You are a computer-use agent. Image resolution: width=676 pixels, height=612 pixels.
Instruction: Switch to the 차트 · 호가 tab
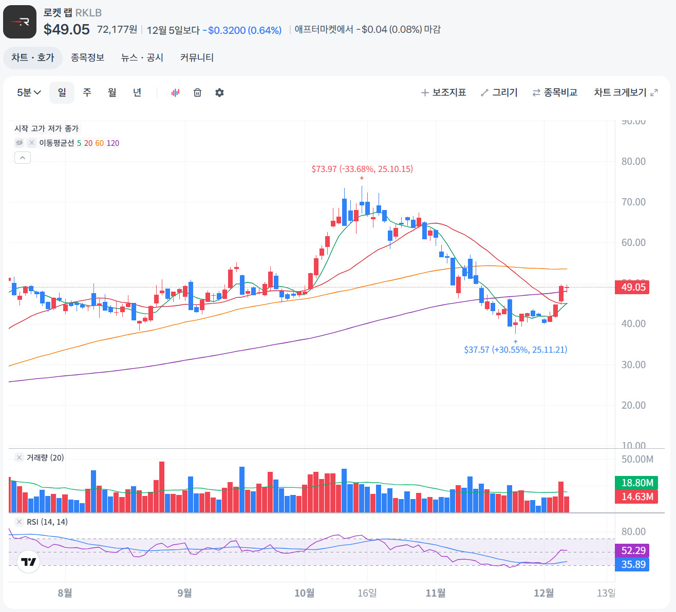(x=33, y=58)
